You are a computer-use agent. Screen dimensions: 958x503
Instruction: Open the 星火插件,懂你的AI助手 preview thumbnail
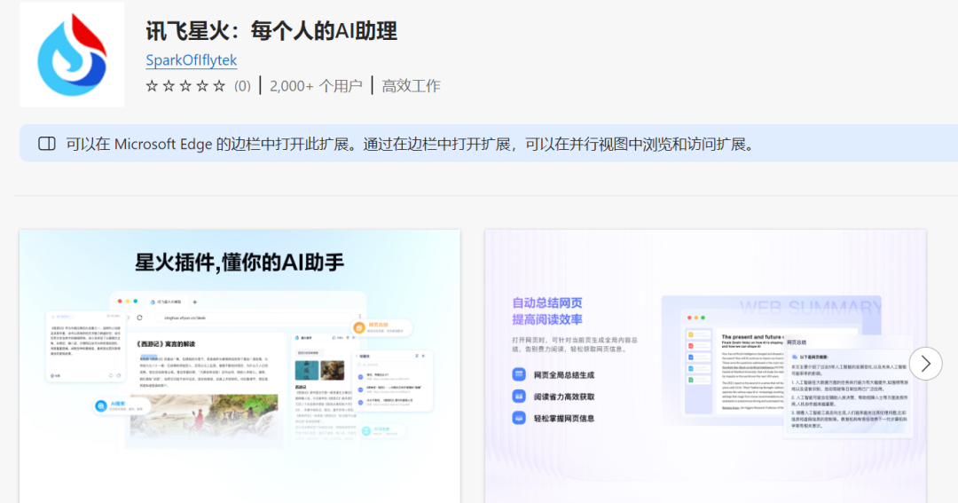coord(240,366)
